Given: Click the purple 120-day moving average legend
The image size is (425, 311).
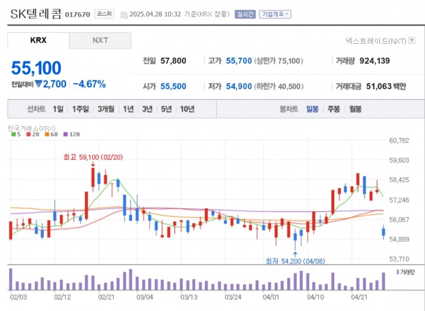Looking at the screenshot, I should (71, 134).
